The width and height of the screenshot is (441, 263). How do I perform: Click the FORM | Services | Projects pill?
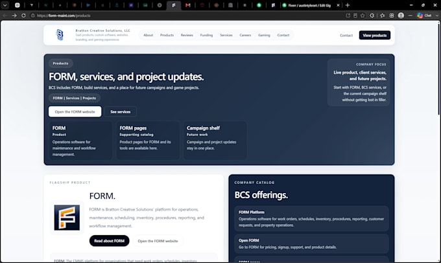coord(74,98)
